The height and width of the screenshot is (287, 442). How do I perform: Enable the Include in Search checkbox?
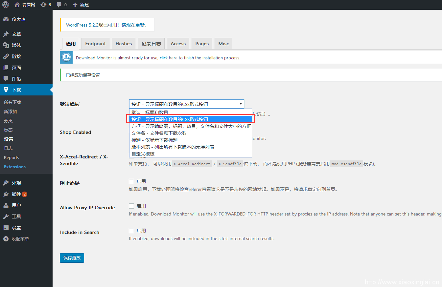pyautogui.click(x=131, y=231)
